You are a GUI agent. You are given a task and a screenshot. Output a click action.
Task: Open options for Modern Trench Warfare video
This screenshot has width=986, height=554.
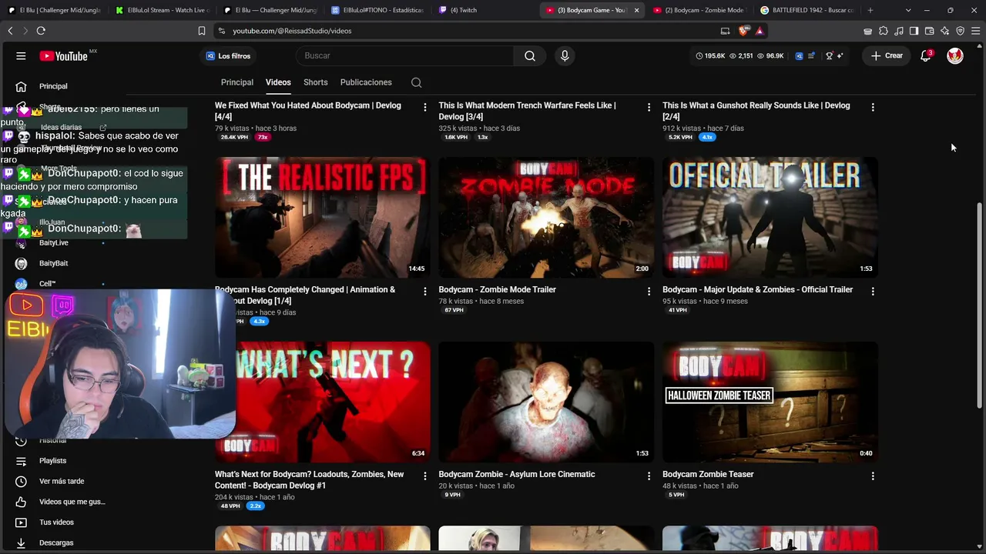tap(649, 108)
